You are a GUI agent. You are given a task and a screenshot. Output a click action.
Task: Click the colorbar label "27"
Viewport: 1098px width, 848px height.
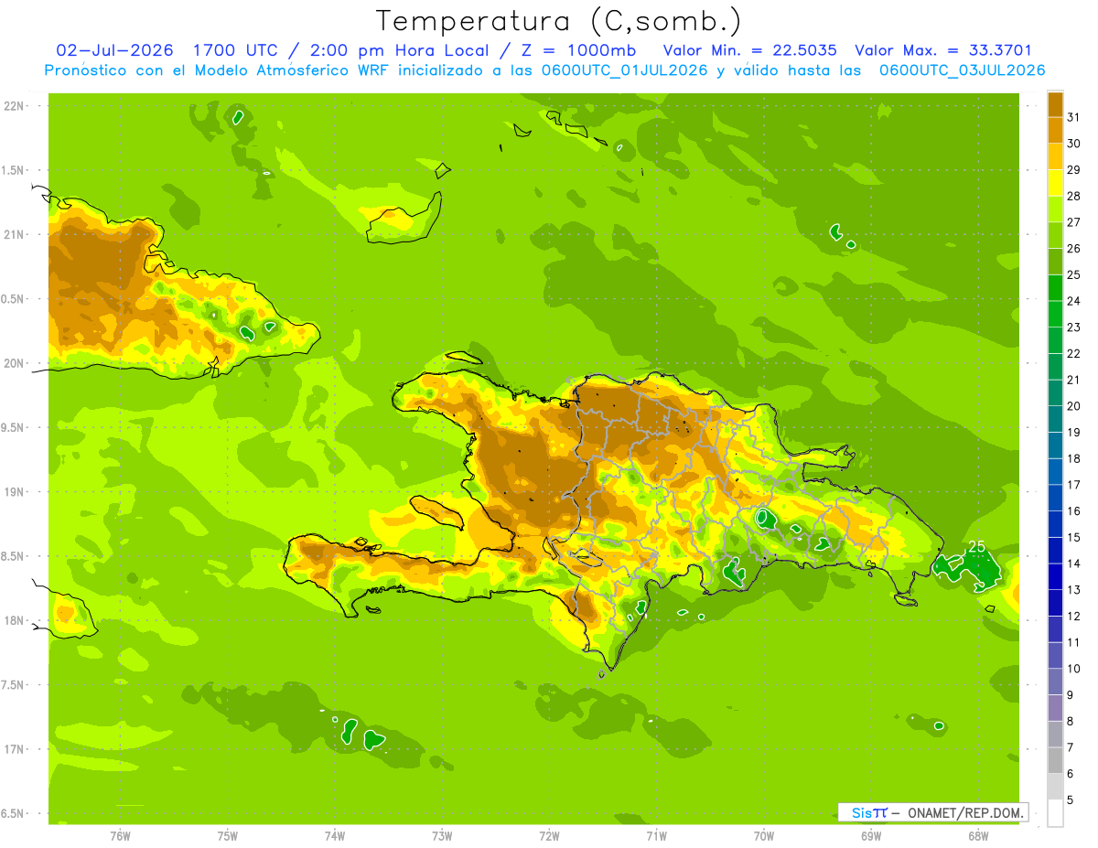point(1073,222)
